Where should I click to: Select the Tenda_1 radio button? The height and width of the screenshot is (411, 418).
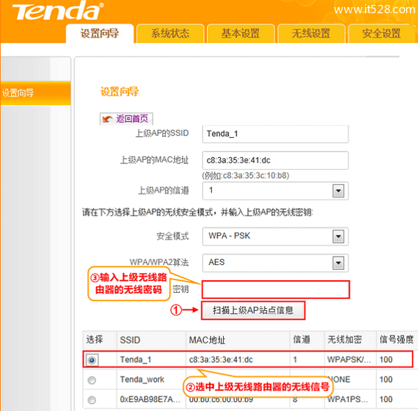tap(92, 360)
